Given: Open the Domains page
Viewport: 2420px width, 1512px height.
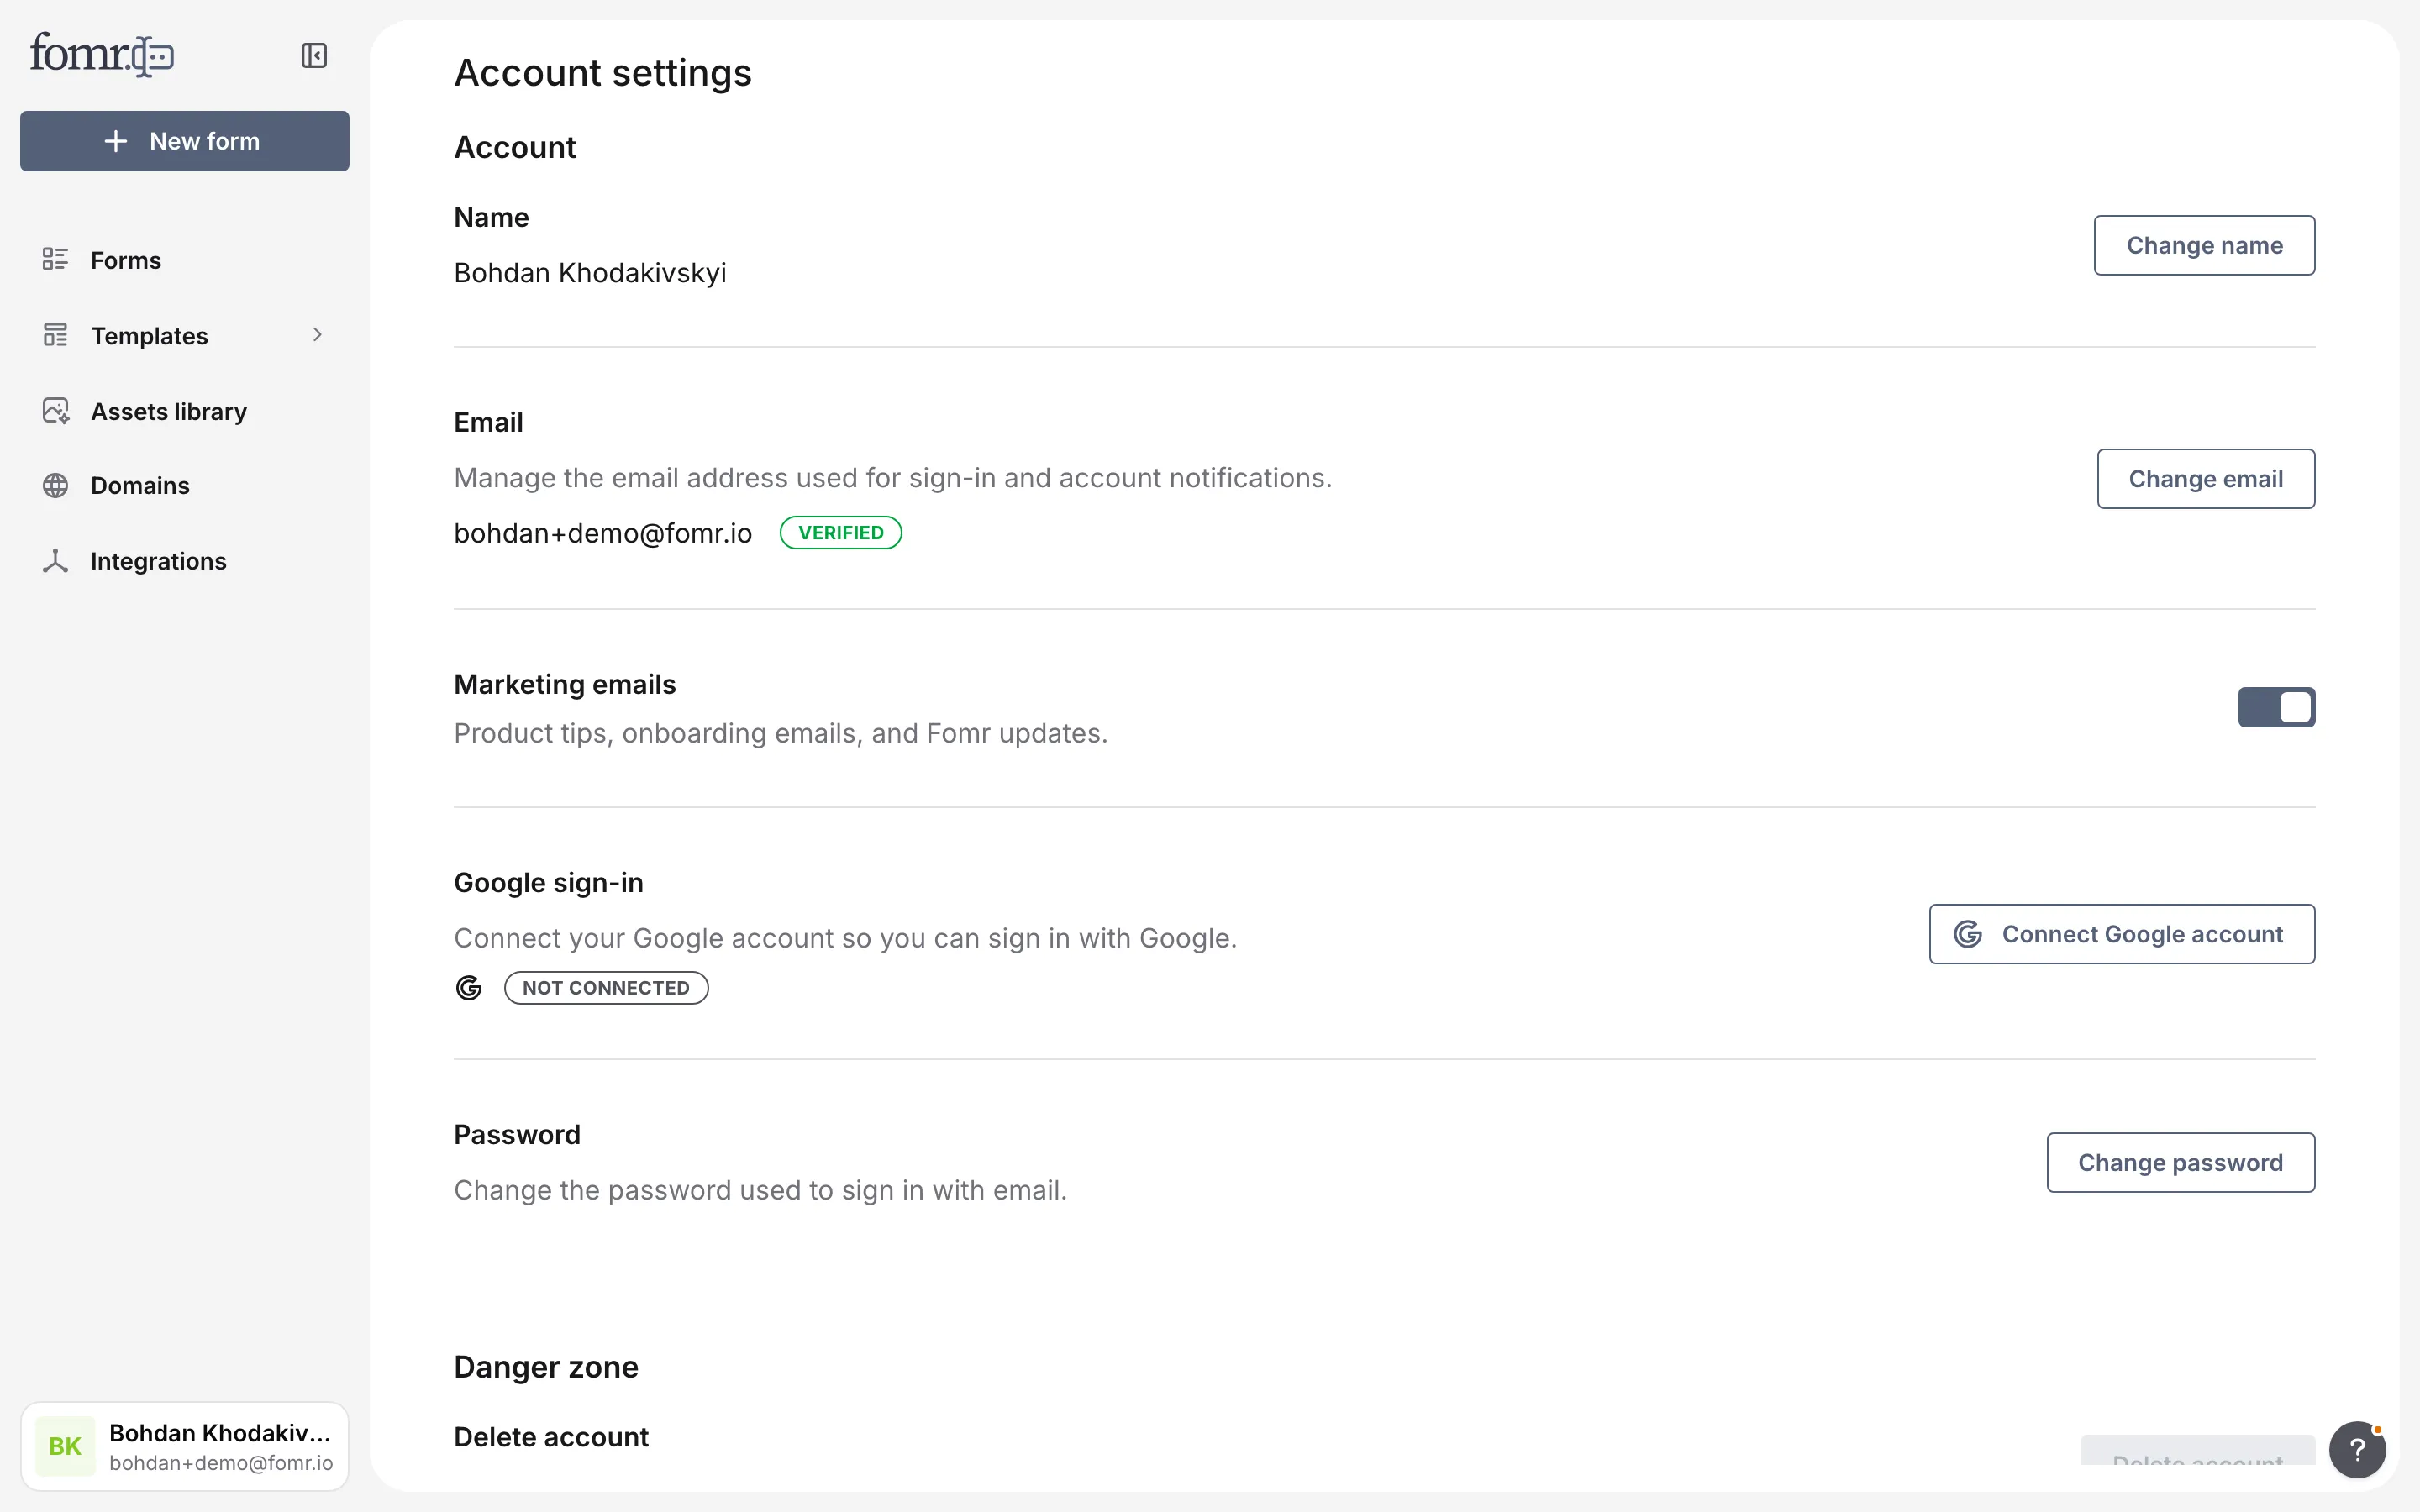Looking at the screenshot, I should pyautogui.click(x=184, y=485).
